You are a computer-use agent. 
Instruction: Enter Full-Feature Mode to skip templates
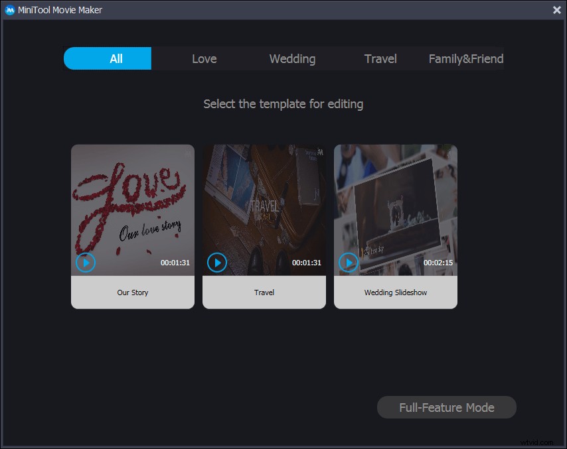coord(446,407)
